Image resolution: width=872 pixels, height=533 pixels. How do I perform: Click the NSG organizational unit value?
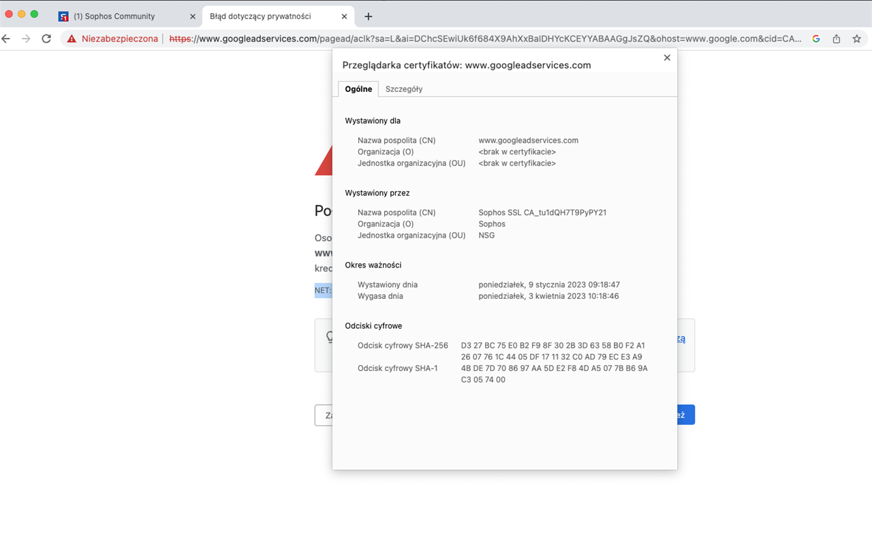click(487, 236)
